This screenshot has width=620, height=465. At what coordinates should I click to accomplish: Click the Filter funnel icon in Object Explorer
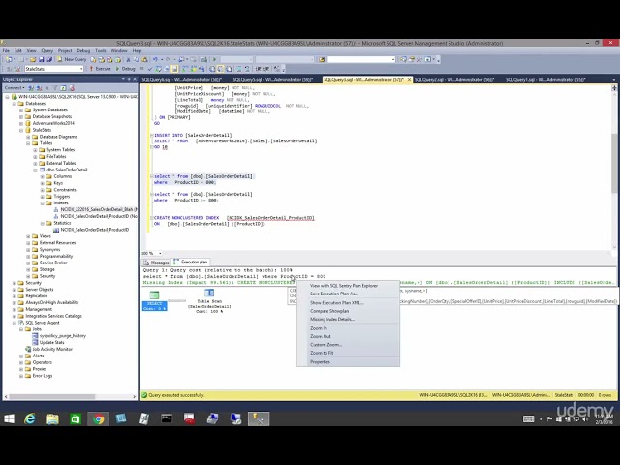pyautogui.click(x=55, y=88)
